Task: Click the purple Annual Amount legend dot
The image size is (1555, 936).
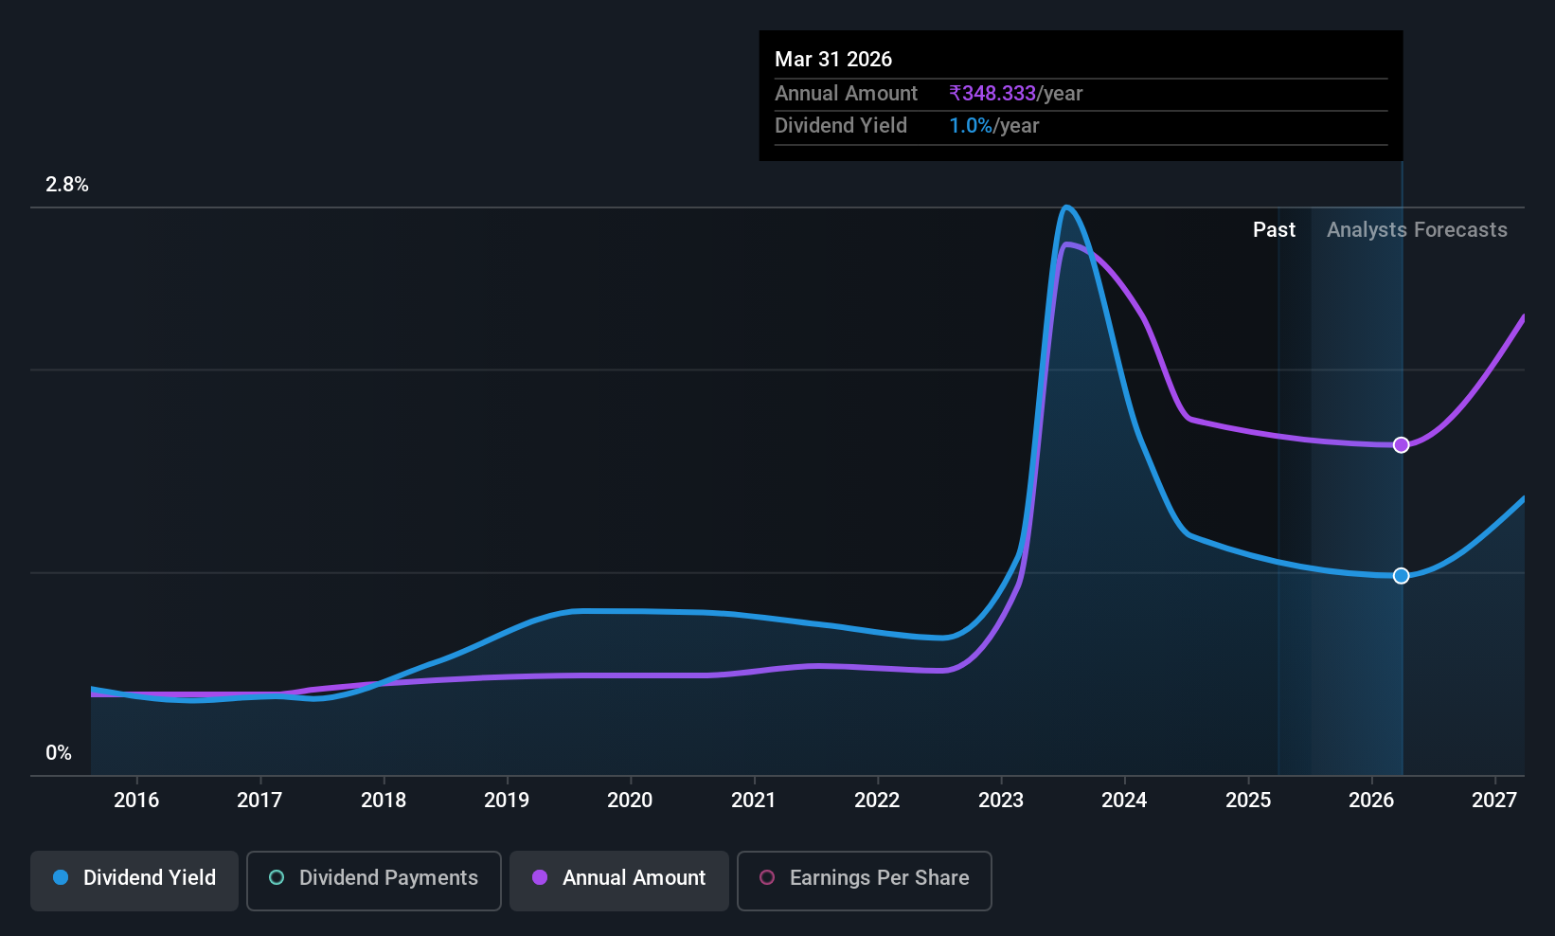Action: (540, 877)
